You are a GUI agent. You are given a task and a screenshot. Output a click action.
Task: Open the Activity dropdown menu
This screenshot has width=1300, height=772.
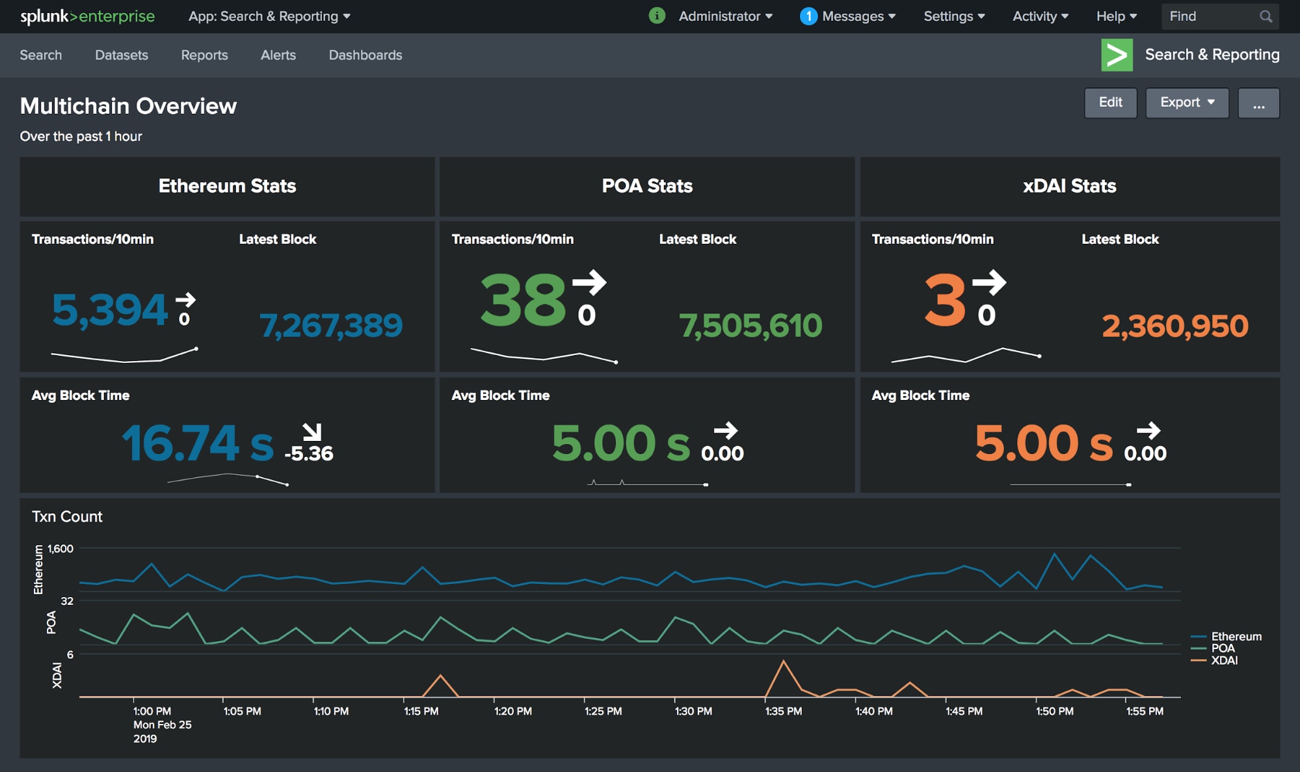coord(1041,16)
